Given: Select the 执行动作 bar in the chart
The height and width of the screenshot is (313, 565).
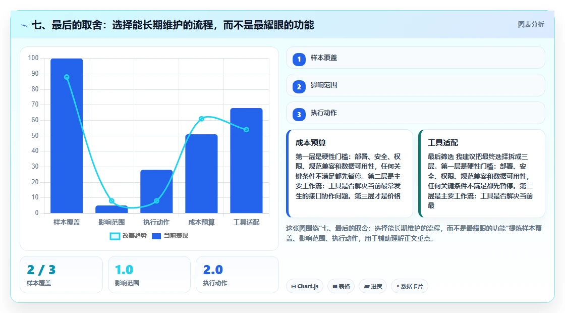Looking at the screenshot, I should point(156,191).
